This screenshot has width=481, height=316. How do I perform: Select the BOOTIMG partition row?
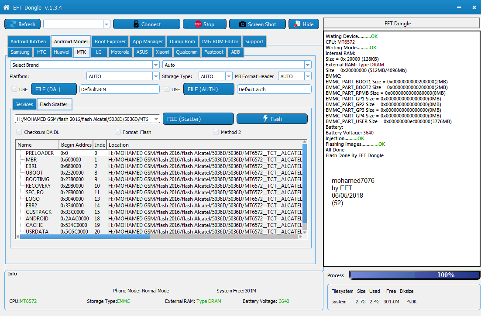click(x=159, y=179)
